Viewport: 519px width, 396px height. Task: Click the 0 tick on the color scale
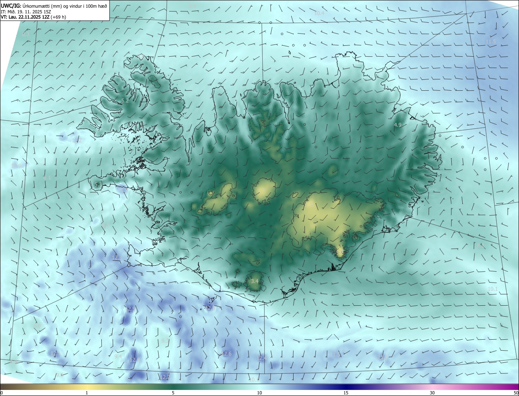coord(2,393)
